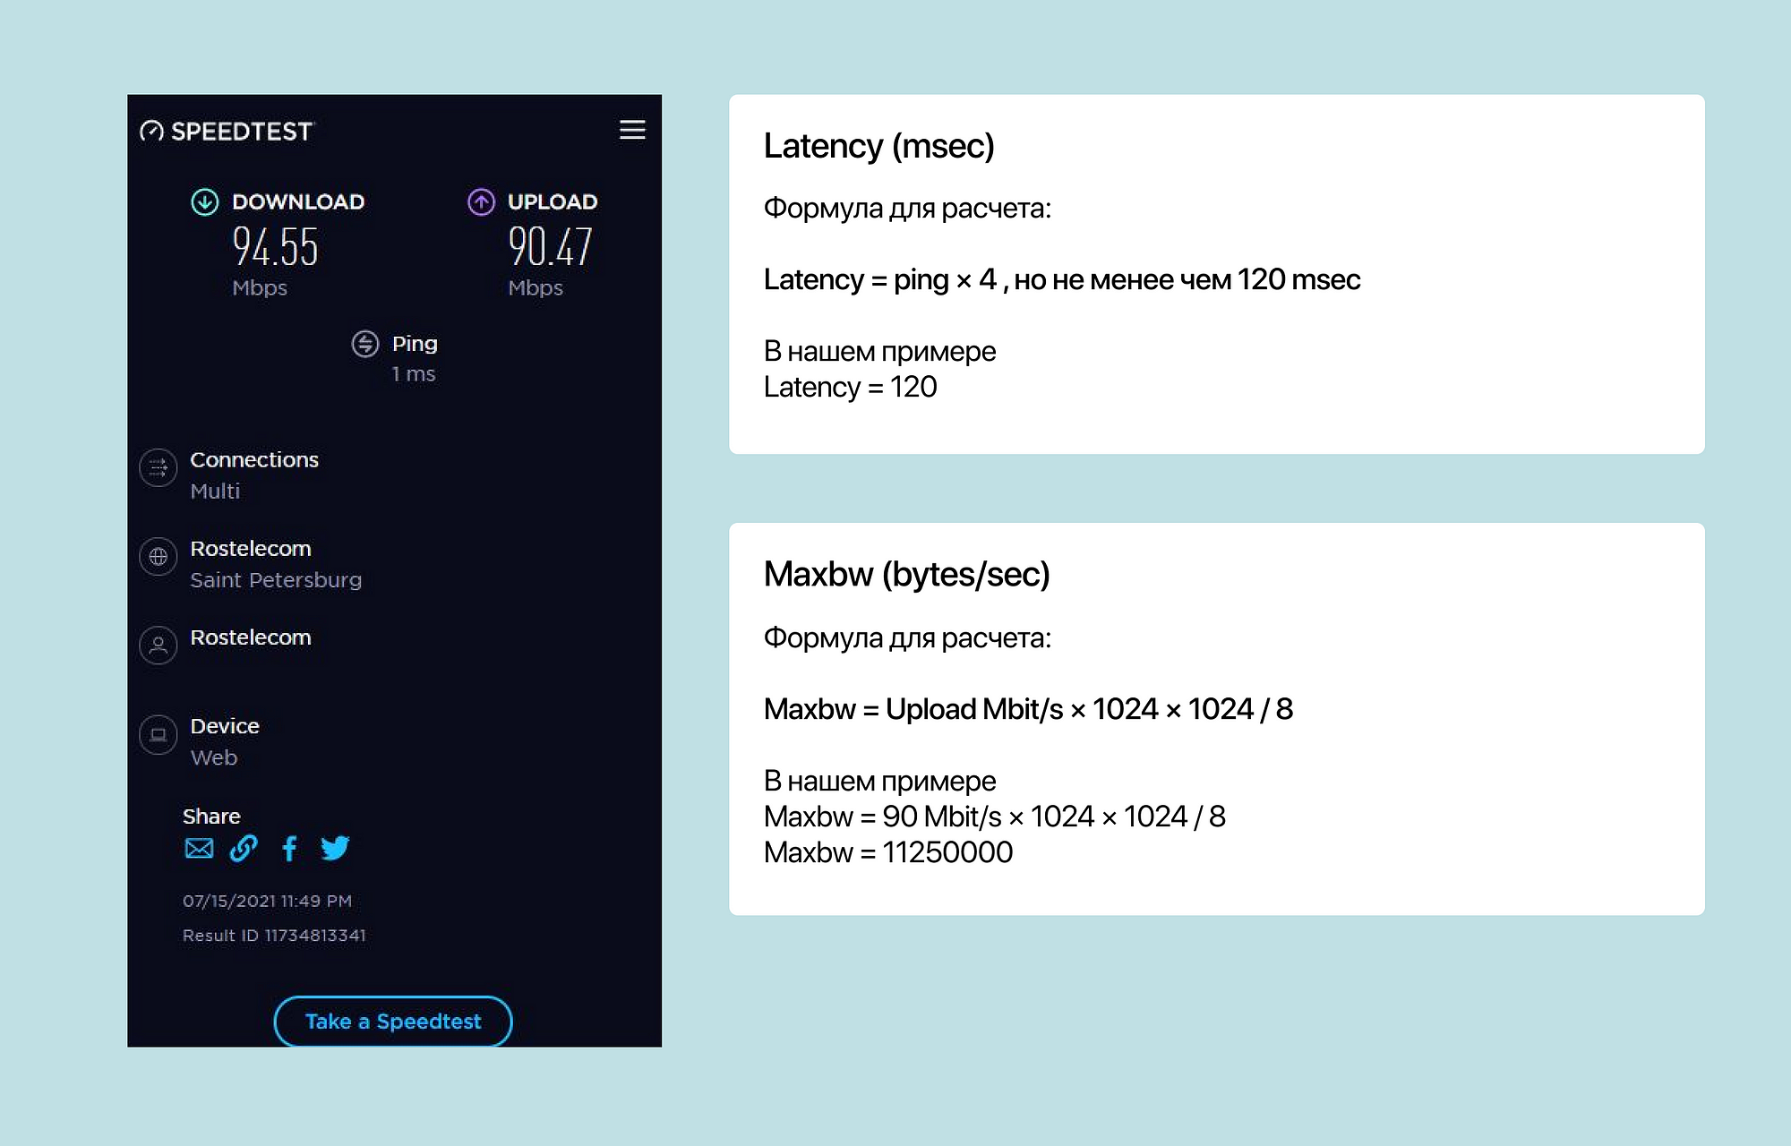Share the result by email icon
This screenshot has height=1146, width=1791.
[x=199, y=848]
